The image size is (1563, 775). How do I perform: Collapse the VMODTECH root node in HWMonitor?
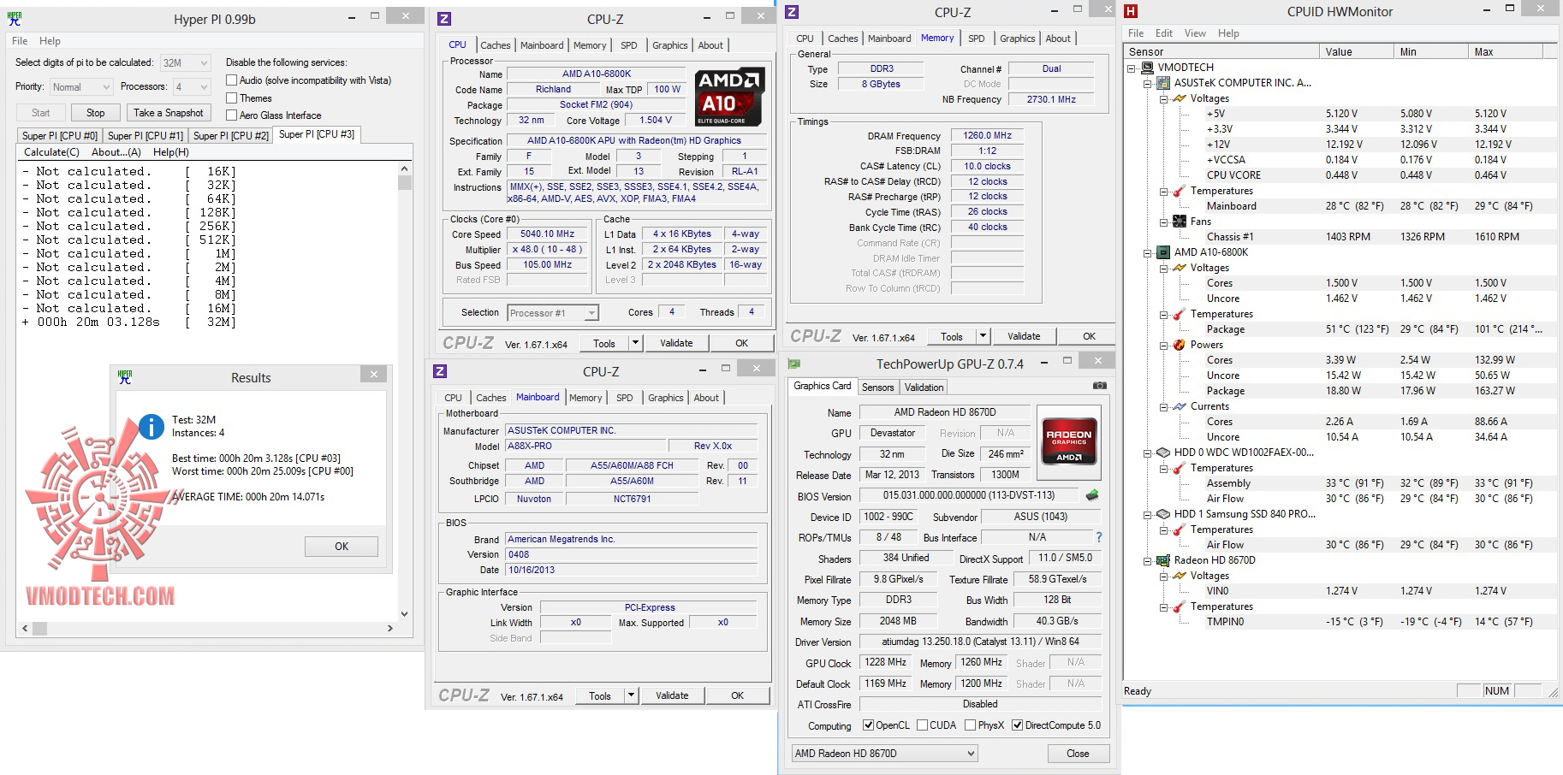pyautogui.click(x=1132, y=68)
